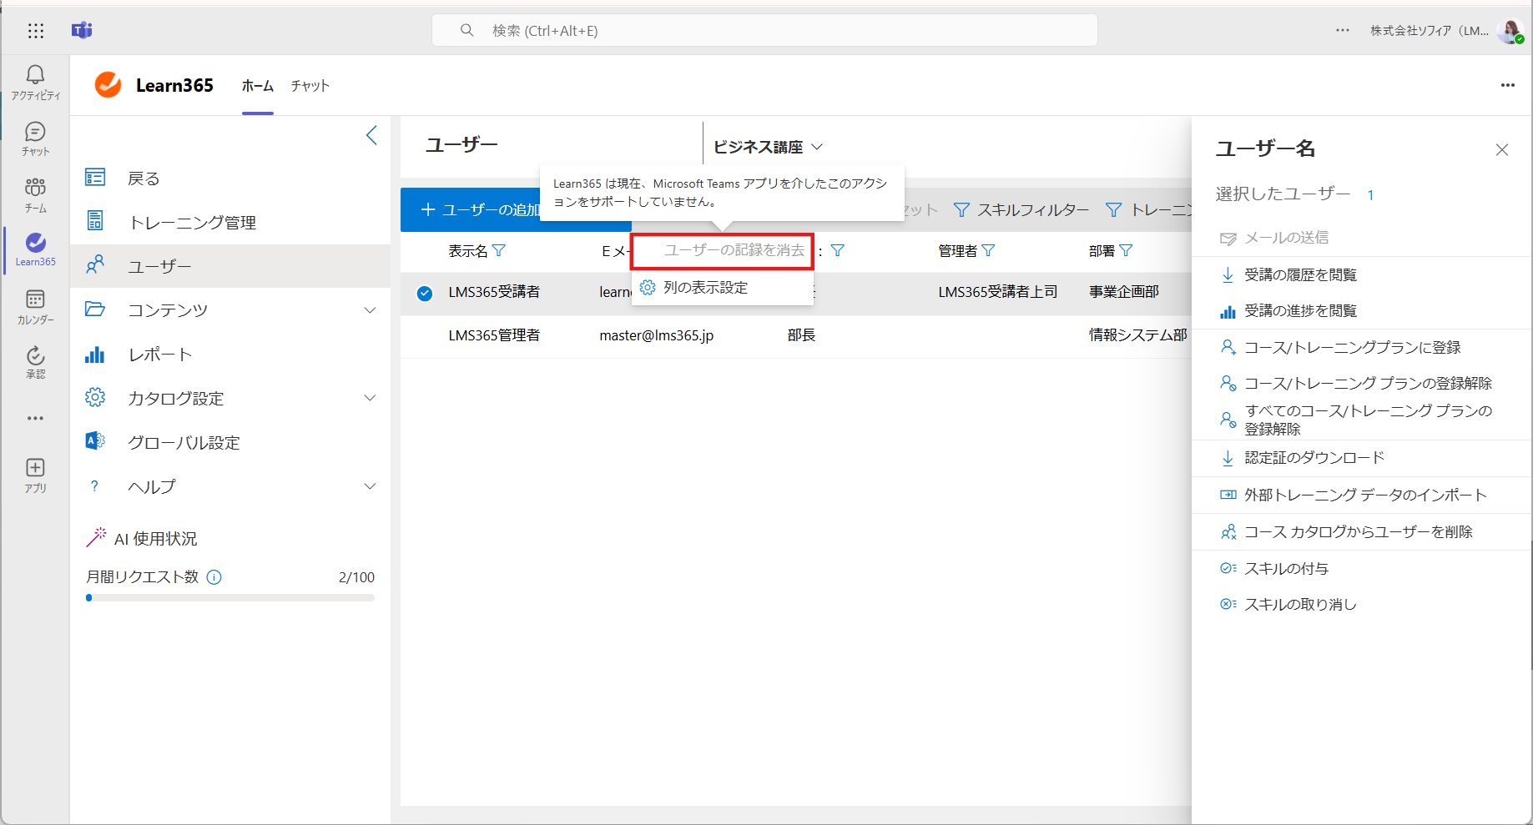Image resolution: width=1533 pixels, height=825 pixels.
Task: Click the gear icon of 列の表示設定
Action: (x=648, y=288)
